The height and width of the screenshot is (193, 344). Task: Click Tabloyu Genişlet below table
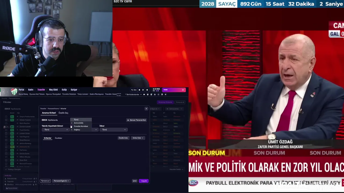[13, 169]
